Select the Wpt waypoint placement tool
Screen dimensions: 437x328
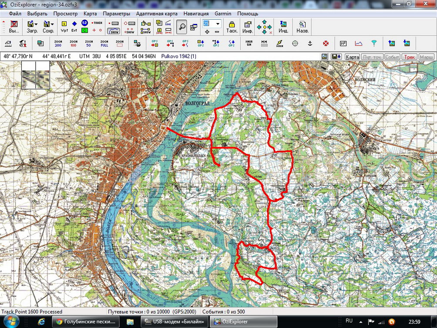point(64,27)
